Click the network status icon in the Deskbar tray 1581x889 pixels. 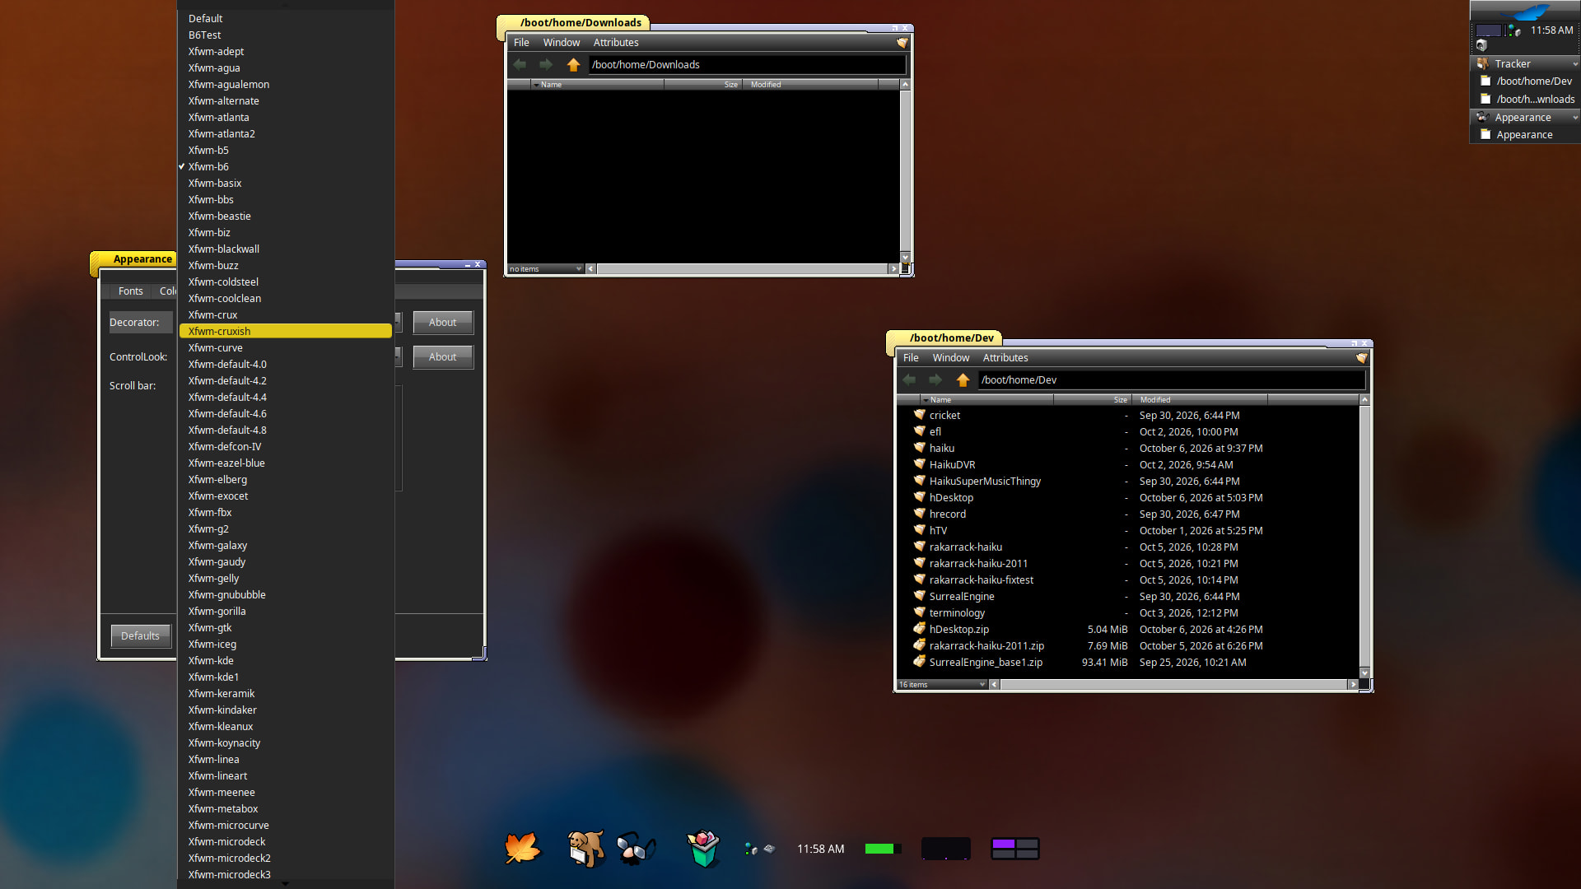coord(1514,30)
